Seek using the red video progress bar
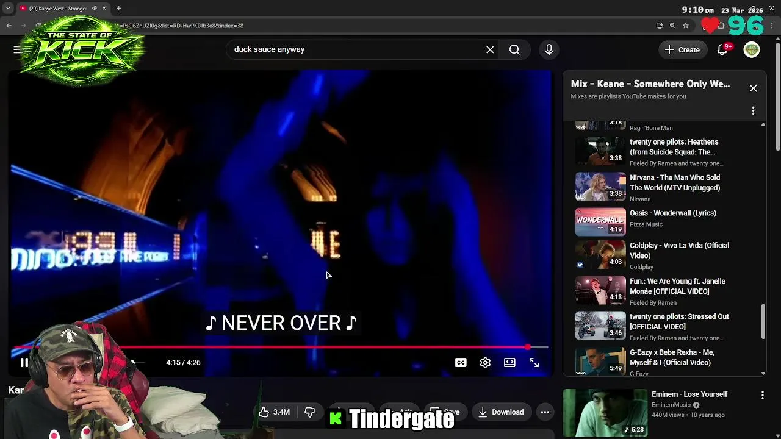 pyautogui.click(x=279, y=347)
